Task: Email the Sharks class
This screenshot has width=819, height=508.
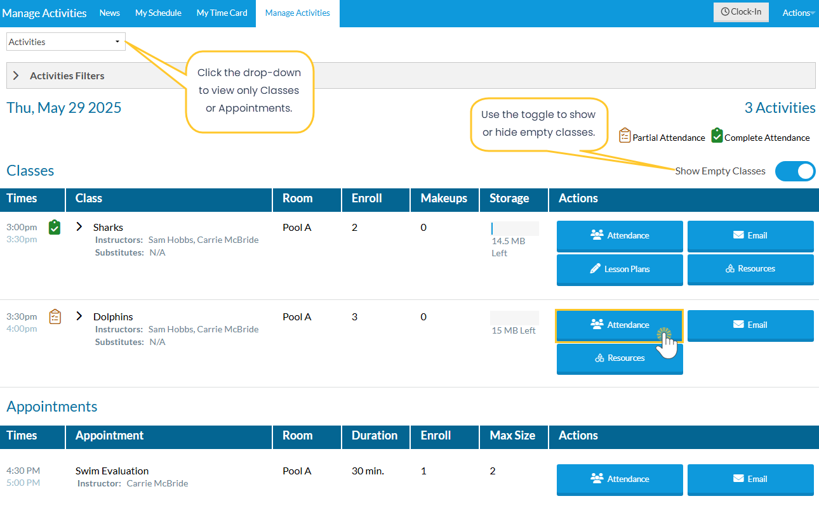Action: click(x=750, y=236)
